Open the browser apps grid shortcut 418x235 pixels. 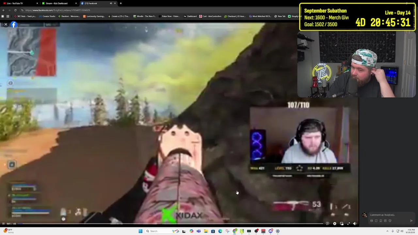point(8,16)
